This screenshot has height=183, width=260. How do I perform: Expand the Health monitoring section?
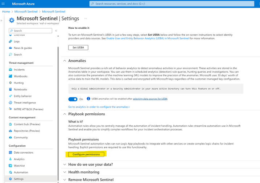click(65, 172)
